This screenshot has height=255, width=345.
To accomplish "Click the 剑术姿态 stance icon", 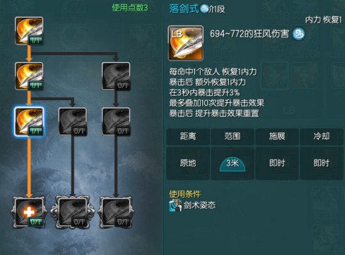I will pos(176,206).
